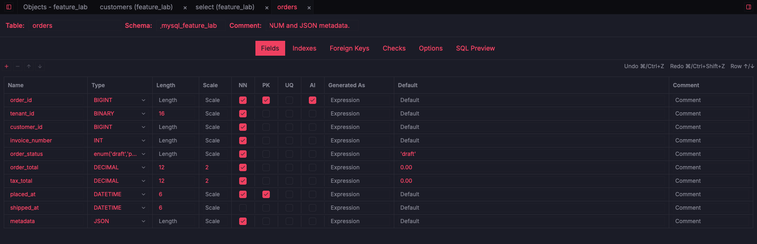757x244 pixels.
Task: Open the Foreign Keys tab
Action: (349, 48)
